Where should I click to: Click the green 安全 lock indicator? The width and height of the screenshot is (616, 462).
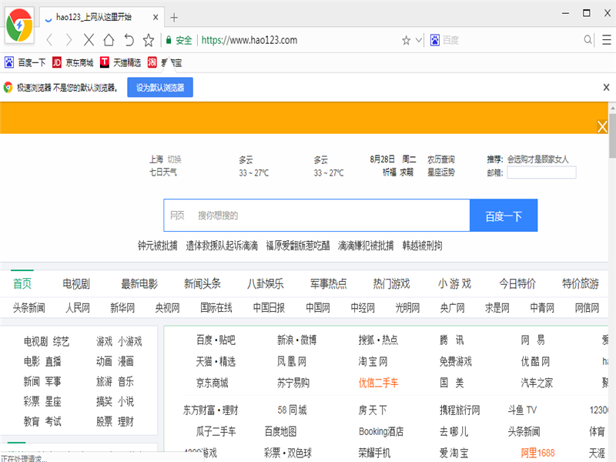coord(179,40)
